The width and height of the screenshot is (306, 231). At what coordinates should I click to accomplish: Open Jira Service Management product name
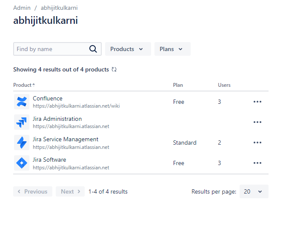tap(66, 139)
